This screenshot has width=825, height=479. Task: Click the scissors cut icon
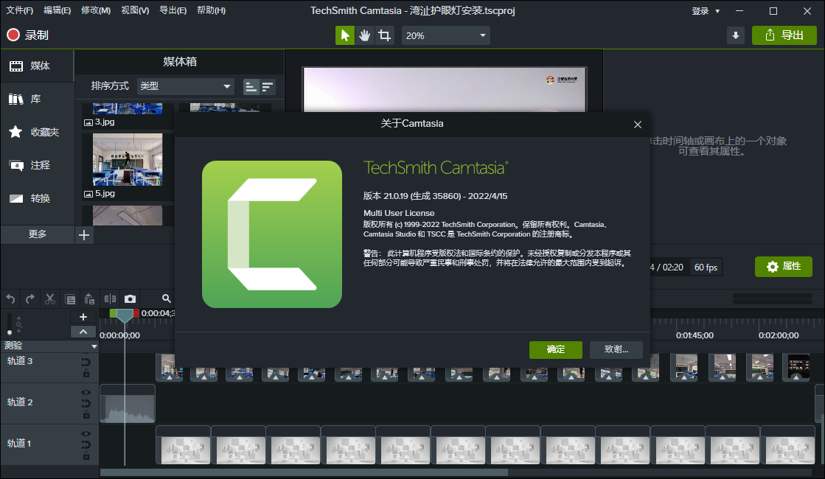tap(50, 299)
